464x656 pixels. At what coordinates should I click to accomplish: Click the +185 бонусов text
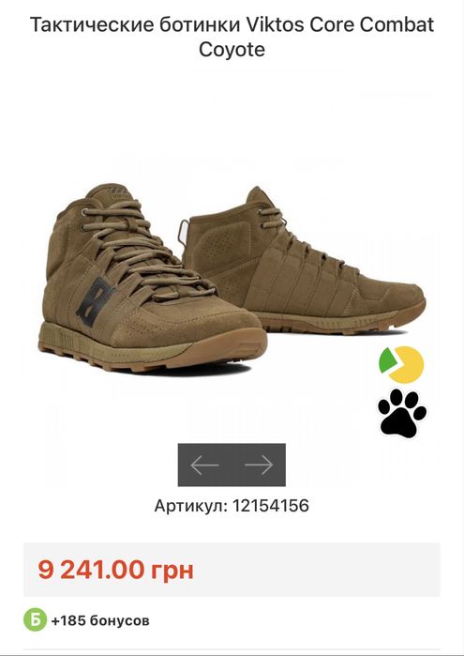click(100, 620)
